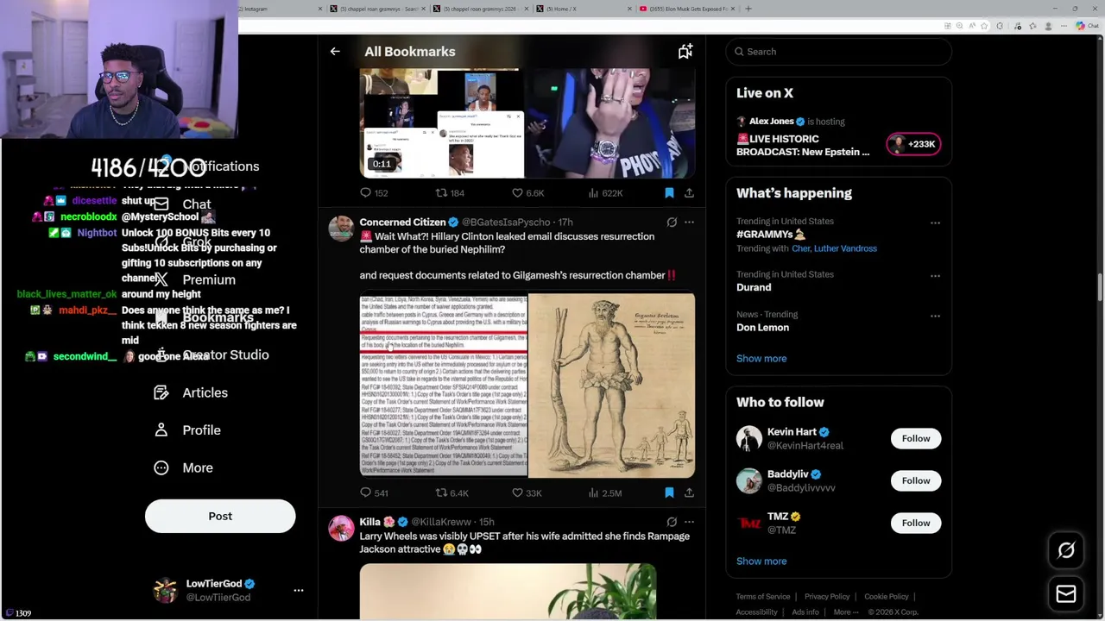The width and height of the screenshot is (1105, 621).
Task: Open options for the Durand trend
Action: [x=935, y=276]
